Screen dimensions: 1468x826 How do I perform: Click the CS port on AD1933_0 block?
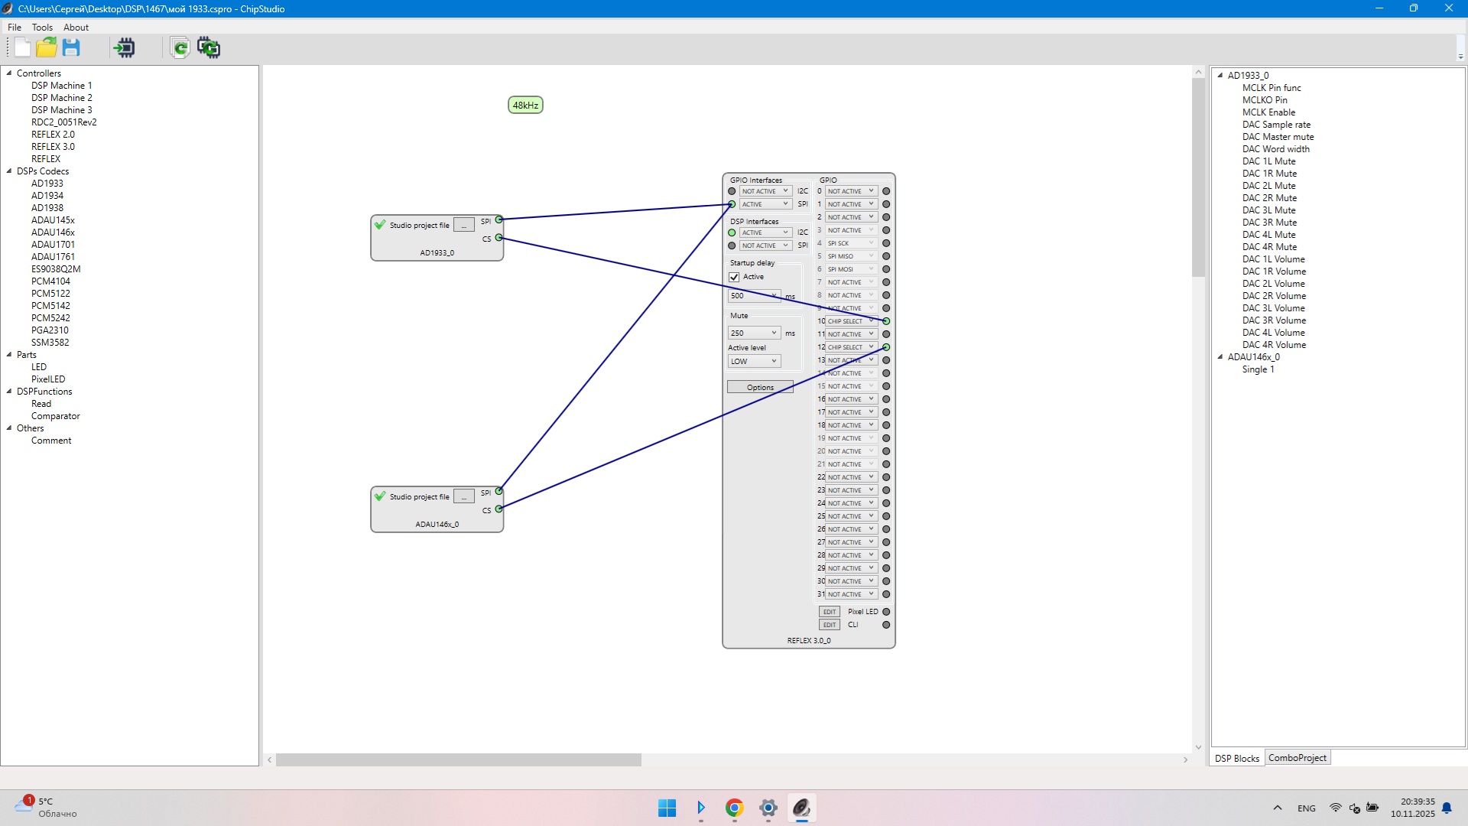[499, 238]
